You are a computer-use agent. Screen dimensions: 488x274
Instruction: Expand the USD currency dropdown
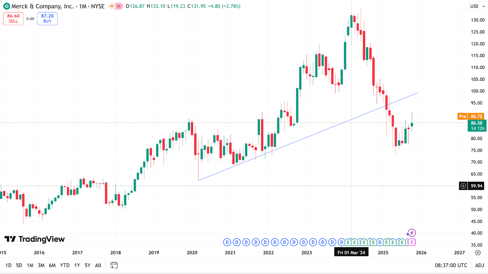pyautogui.click(x=477, y=6)
